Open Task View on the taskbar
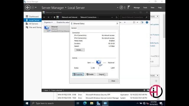Screen dimensions: 189x106 pyautogui.click(x=78, y=103)
